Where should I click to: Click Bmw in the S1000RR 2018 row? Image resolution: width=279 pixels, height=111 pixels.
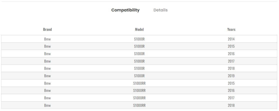[47, 105]
